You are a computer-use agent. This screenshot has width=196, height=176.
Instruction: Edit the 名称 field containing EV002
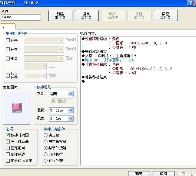[21, 17]
